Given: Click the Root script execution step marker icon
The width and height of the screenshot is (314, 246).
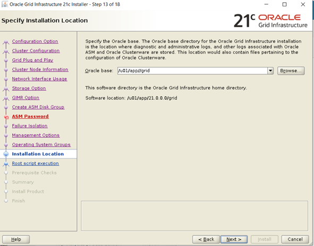Looking at the screenshot, I should point(6,164).
